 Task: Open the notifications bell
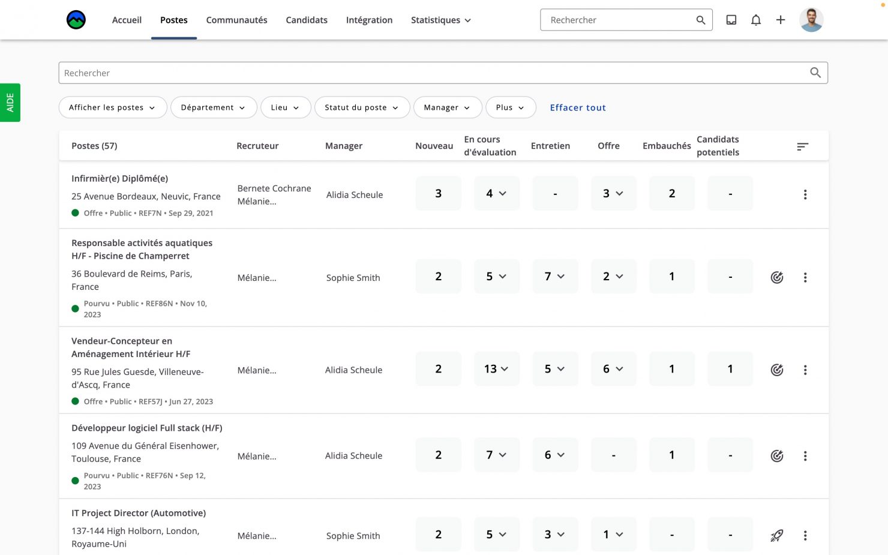(755, 20)
